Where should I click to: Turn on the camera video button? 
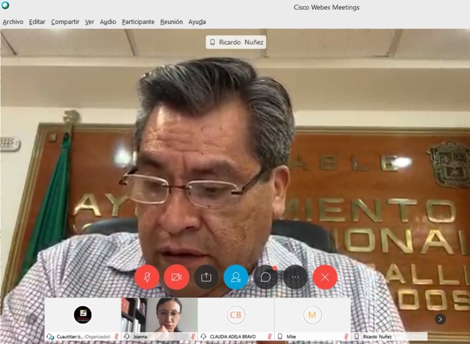pyautogui.click(x=177, y=277)
